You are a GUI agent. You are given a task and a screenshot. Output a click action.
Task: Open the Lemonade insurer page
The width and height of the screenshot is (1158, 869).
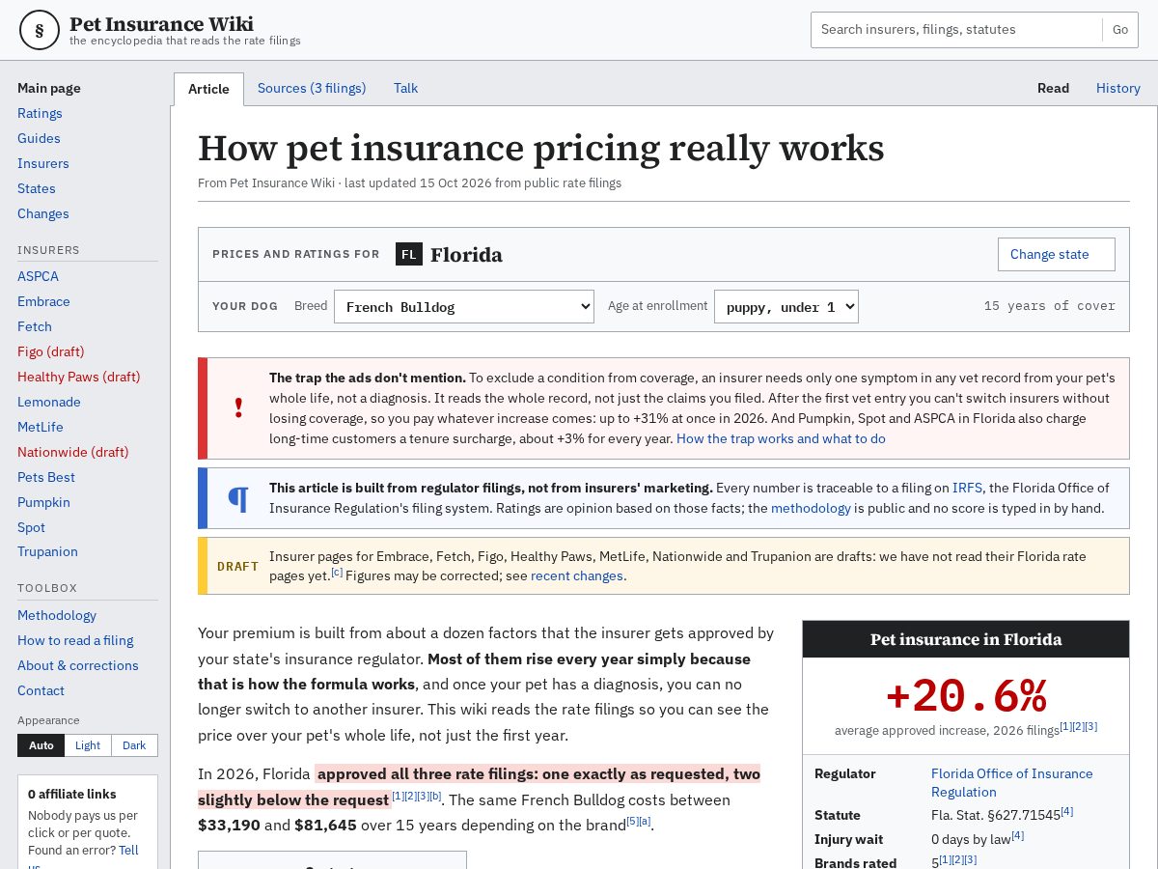(x=49, y=402)
